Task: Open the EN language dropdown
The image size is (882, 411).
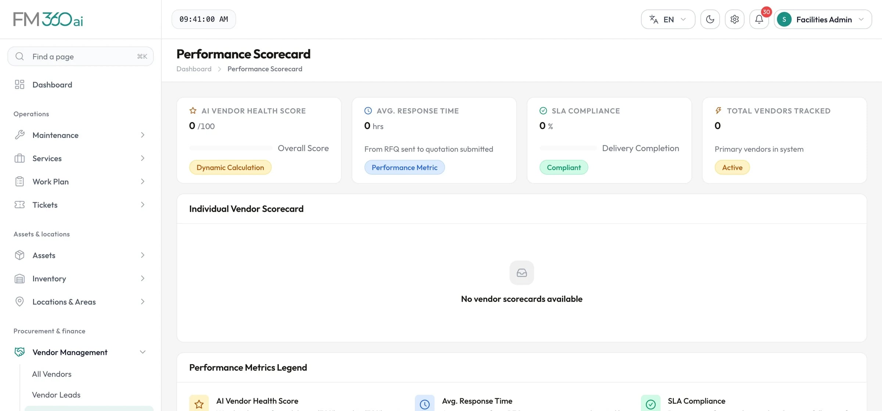Action: click(668, 19)
